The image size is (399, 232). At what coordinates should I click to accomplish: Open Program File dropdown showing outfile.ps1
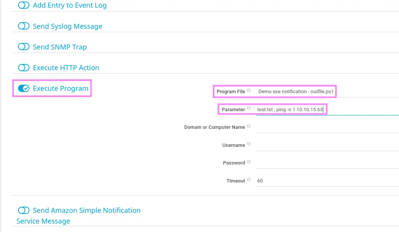click(x=326, y=92)
